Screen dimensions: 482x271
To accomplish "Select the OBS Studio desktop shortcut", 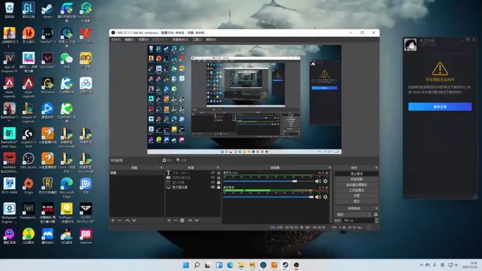I will (x=28, y=161).
